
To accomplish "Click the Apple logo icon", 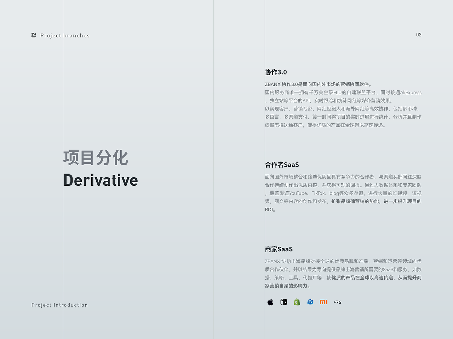I will (270, 302).
